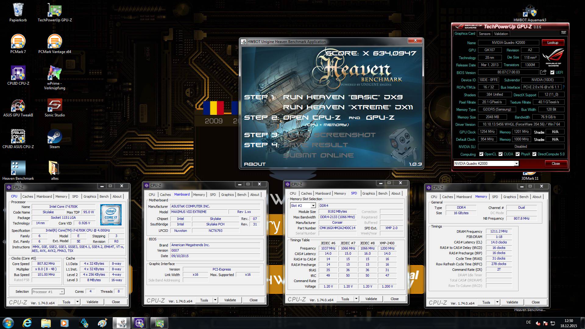
Task: Click Run Heaven "Xtreme" DX11
Action: click(x=348, y=107)
